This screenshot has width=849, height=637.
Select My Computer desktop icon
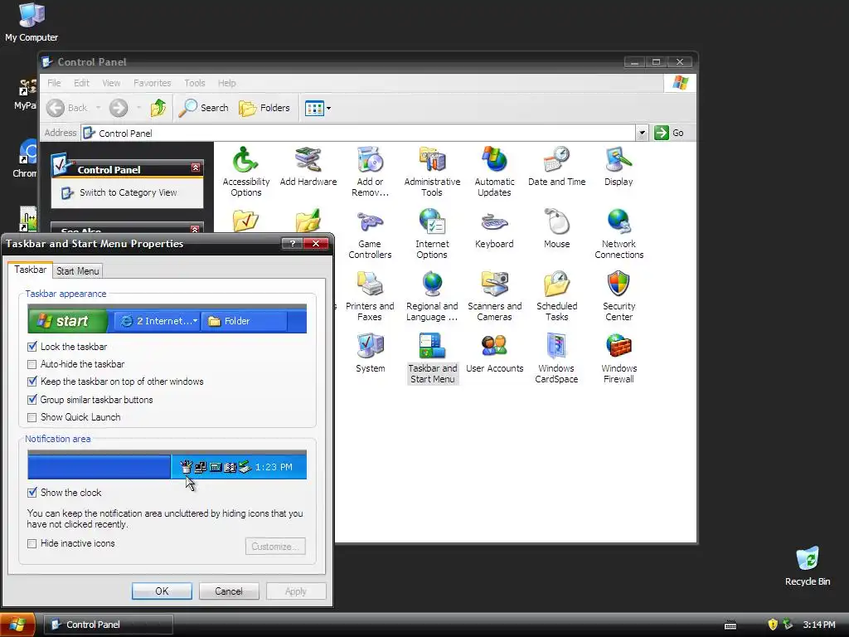(32, 22)
